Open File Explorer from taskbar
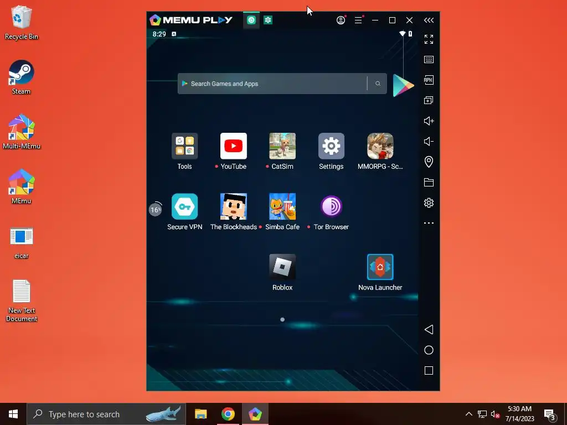The image size is (567, 425). pos(200,414)
